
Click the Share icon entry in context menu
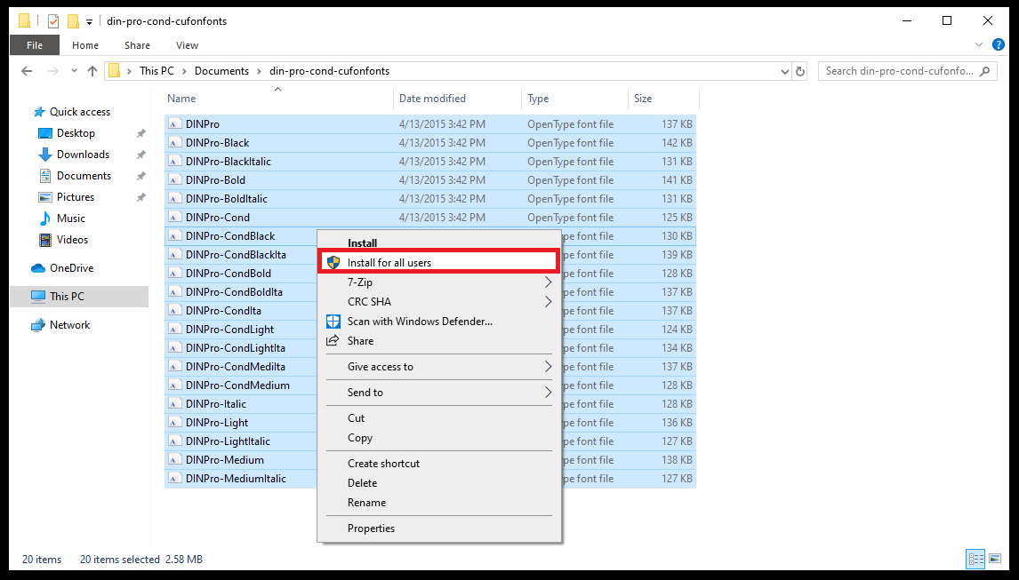click(x=360, y=341)
